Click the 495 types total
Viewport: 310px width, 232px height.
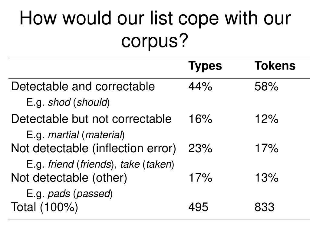pos(198,207)
